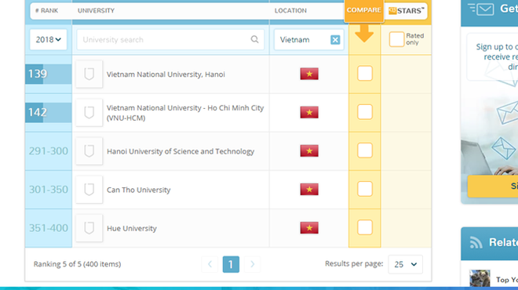Click the 'Ranking 5 of 5 (400 items)' text
Screen dimensions: 518x290
click(77, 264)
